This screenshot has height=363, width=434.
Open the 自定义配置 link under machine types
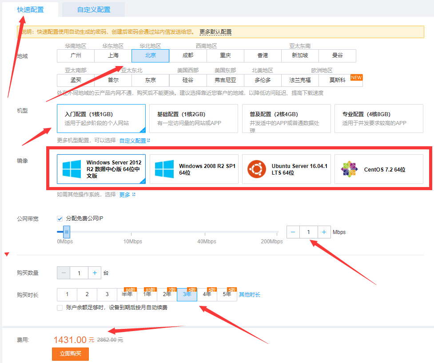pos(132,141)
